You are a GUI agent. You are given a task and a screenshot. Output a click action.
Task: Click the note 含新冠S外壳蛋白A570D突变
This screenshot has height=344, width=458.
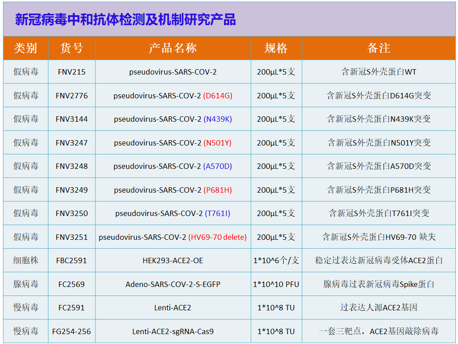point(379,166)
